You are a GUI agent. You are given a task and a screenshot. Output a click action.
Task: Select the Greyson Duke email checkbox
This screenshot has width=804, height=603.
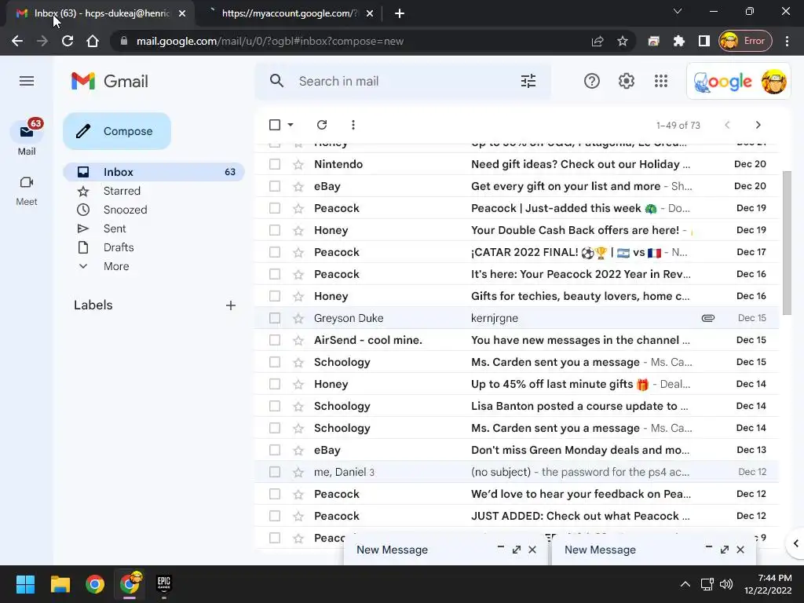point(275,318)
